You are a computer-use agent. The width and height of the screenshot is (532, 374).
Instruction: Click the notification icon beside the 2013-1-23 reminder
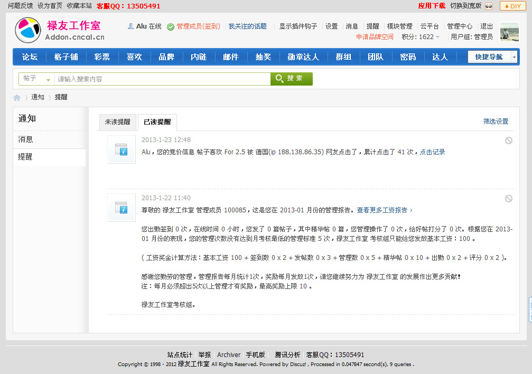point(122,149)
